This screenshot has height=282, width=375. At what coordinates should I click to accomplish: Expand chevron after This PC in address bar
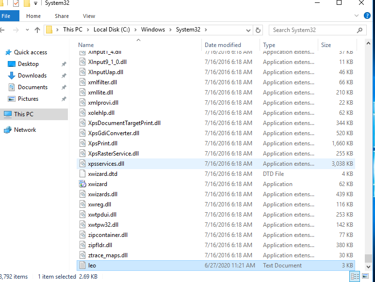pyautogui.click(x=88, y=30)
